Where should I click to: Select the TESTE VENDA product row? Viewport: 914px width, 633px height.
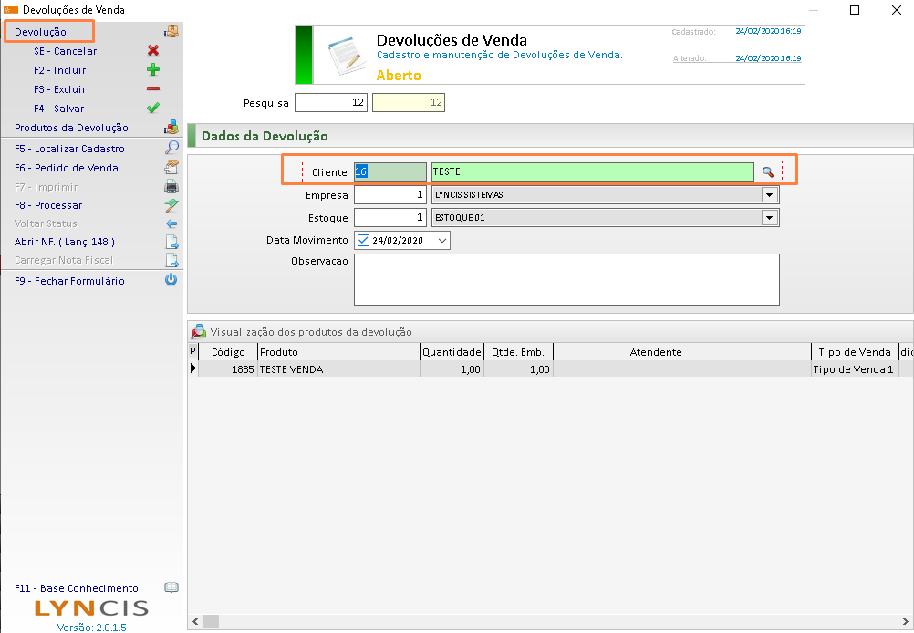[338, 369]
